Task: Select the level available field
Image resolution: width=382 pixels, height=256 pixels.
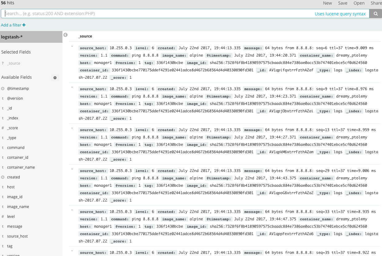Action: [x=11, y=217]
